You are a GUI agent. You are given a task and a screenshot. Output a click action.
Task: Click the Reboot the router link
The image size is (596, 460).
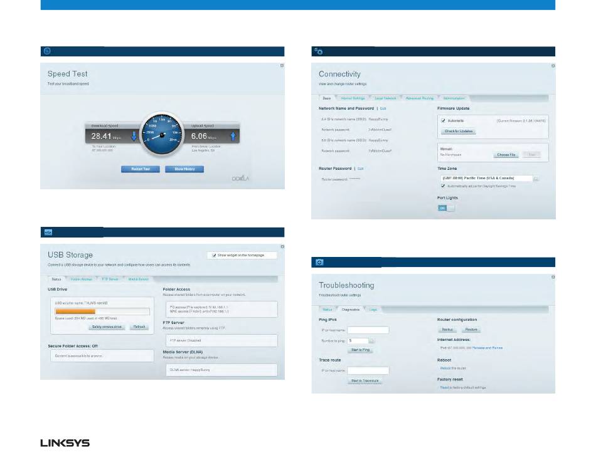(453, 368)
